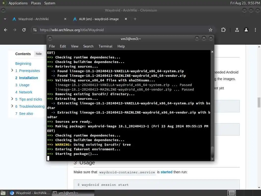Go back using Chromium's back arrow
This screenshot has height=196, width=261.
pos(6,30)
